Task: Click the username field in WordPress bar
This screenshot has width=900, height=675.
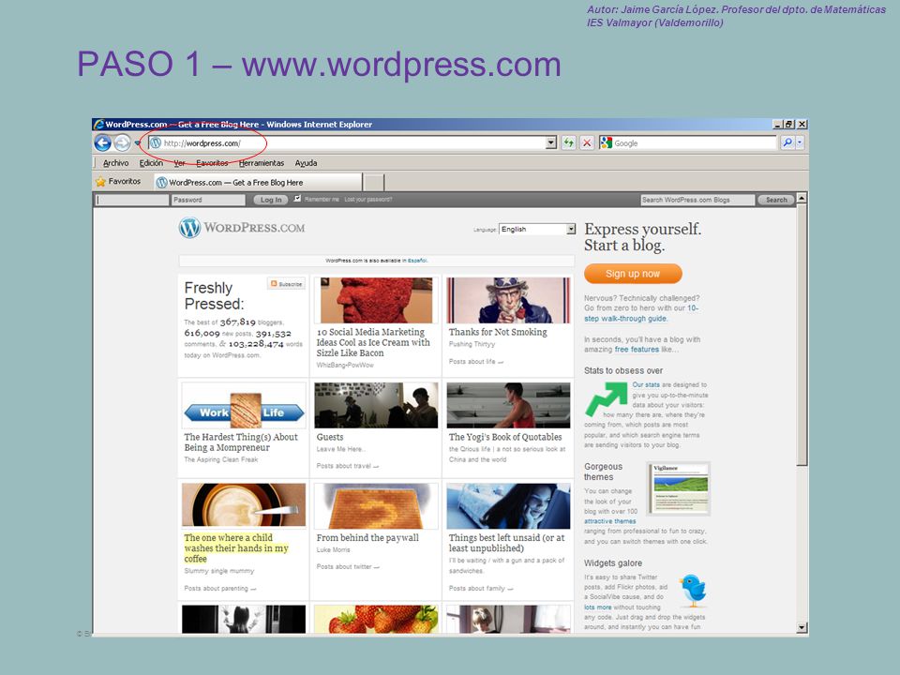Action: [x=132, y=200]
